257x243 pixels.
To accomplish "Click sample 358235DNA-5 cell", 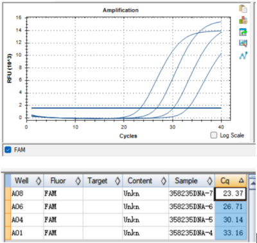I will pyautogui.click(x=191, y=220).
